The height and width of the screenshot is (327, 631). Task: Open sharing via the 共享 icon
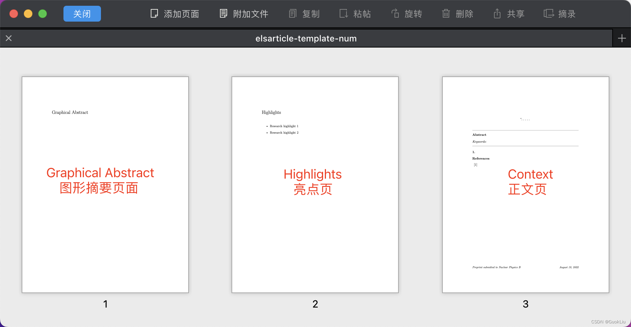coord(497,13)
